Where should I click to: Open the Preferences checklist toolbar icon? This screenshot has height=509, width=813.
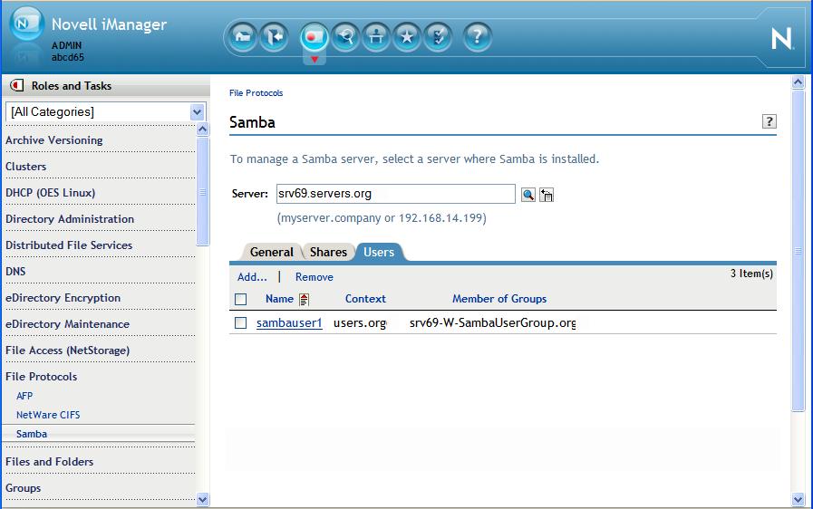(x=438, y=37)
